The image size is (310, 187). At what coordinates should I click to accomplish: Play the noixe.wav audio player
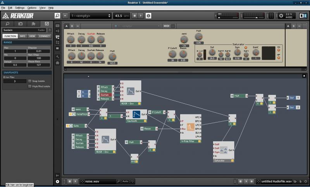click(x=75, y=181)
